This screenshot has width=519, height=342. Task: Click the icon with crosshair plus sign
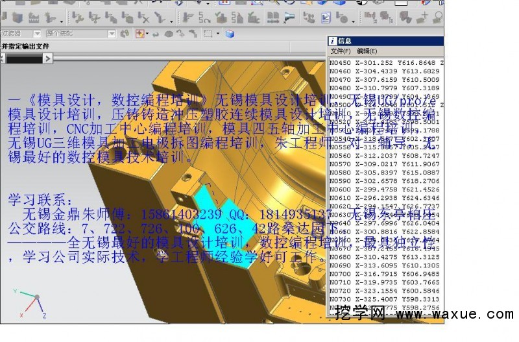tap(422, 18)
